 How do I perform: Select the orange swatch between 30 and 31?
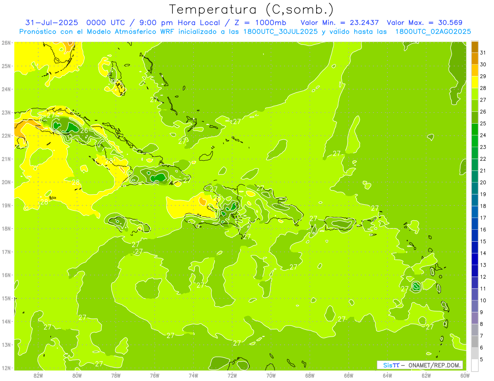point(475,58)
